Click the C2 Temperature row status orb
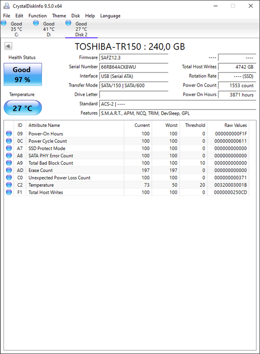The image size is (260, 354). 9,185
